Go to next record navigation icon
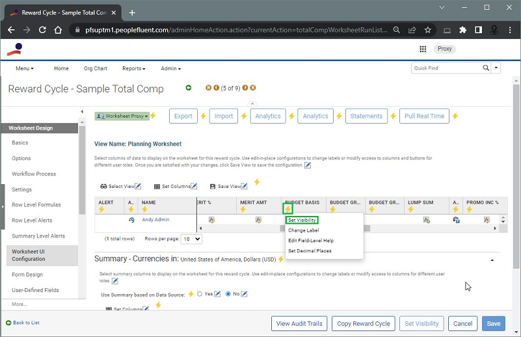This screenshot has height=337, width=521. [245, 88]
